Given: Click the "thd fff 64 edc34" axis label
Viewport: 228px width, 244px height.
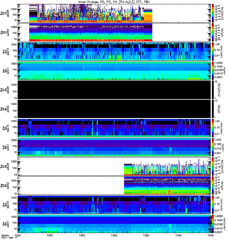Looking at the screenshot, I should pos(5,90).
